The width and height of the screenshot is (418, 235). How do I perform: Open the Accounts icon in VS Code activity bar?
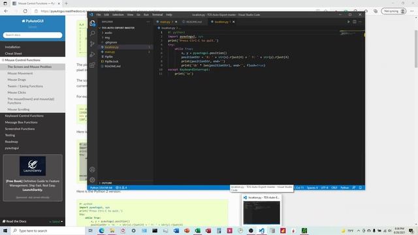[x=92, y=170]
